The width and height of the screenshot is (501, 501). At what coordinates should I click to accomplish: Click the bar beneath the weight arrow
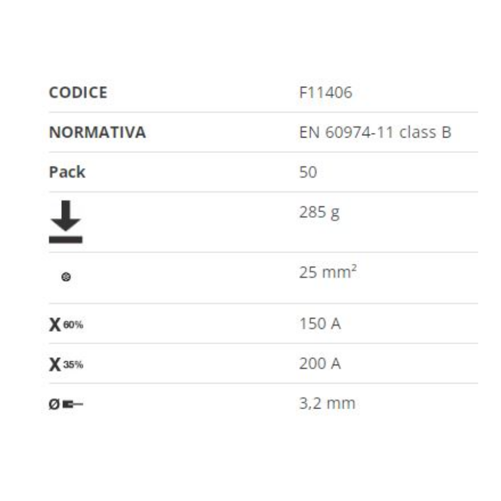tap(66, 239)
